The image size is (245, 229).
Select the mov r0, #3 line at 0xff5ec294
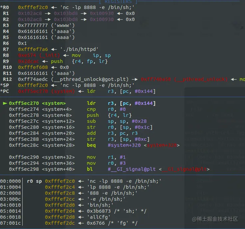[x=67, y=163]
